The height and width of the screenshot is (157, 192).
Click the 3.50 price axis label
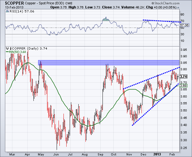coord(184,110)
